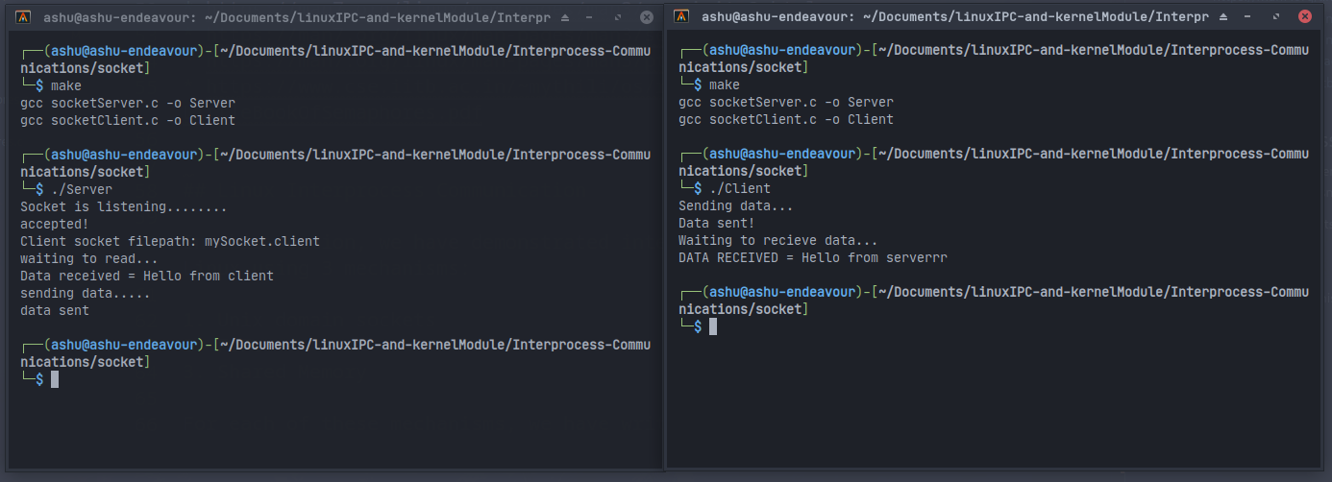Maximize the right terminal window
1332x482 pixels.
coord(1276,17)
